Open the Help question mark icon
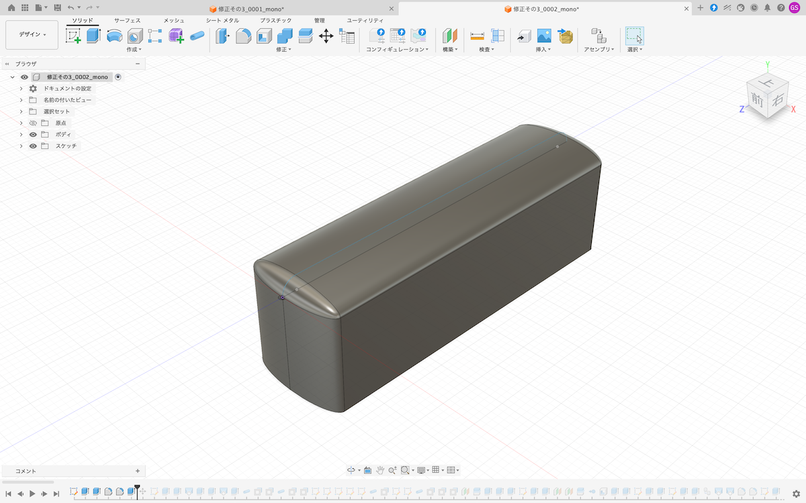The width and height of the screenshot is (806, 503). [780, 7]
